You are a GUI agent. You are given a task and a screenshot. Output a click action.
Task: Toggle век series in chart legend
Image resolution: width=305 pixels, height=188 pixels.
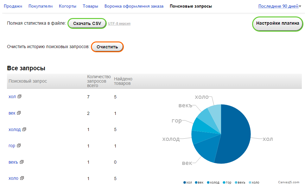[x=199, y=183]
